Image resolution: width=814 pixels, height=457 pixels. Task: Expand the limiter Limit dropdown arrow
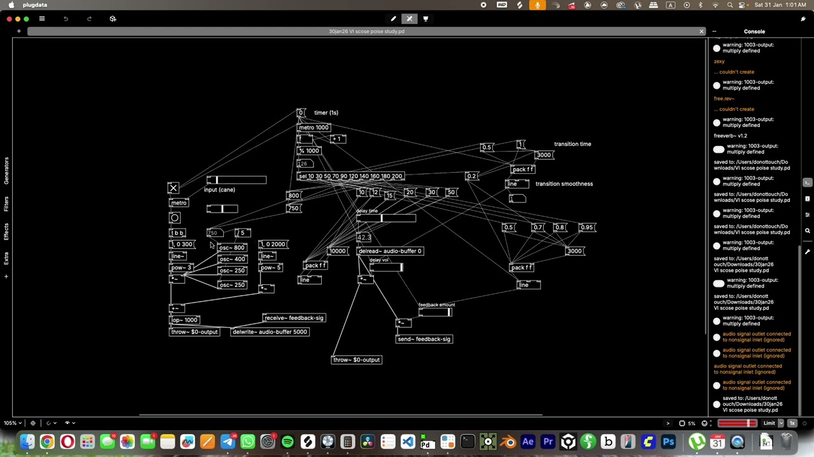point(782,423)
